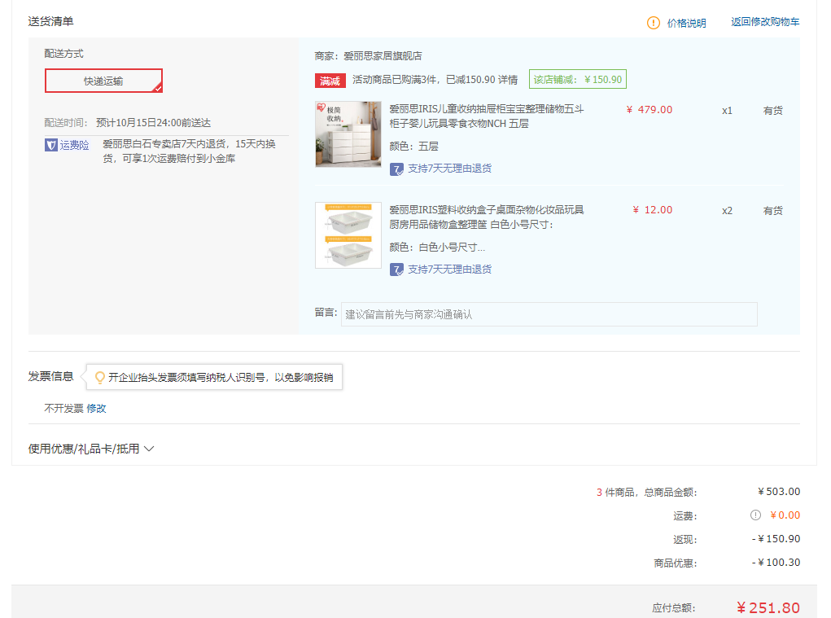The image size is (831, 618).
Task: Click the shipping fee info icon
Action: pyautogui.click(x=756, y=515)
